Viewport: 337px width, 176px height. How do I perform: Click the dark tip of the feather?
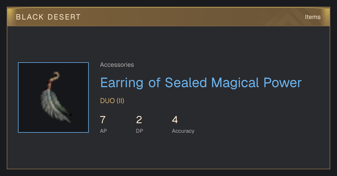(70, 114)
